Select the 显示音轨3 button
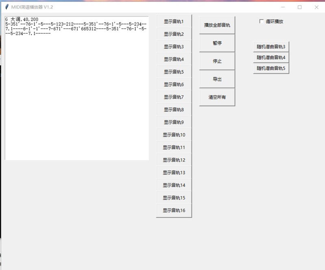The image size is (325, 270). point(174,47)
